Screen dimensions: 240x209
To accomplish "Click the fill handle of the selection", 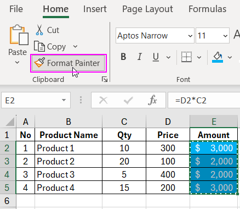I will [237, 194].
